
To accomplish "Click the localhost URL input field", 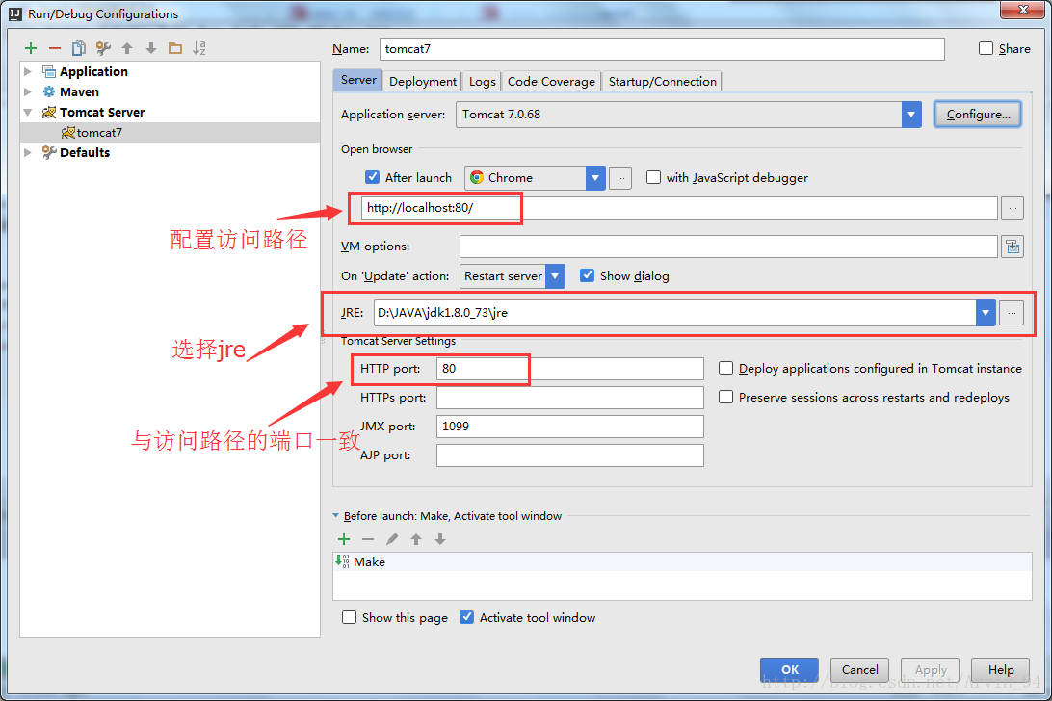I will (x=679, y=208).
